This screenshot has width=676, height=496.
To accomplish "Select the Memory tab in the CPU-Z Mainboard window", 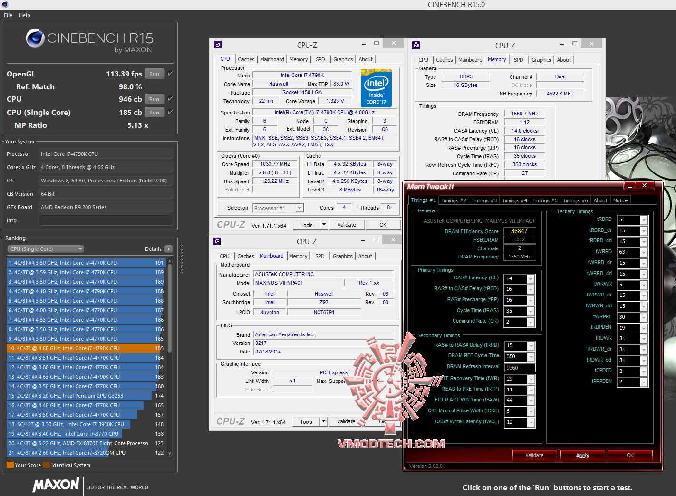I will pyautogui.click(x=298, y=256).
